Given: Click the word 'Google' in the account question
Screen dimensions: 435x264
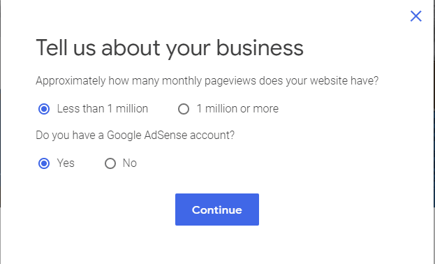Looking at the screenshot, I should pos(124,135).
